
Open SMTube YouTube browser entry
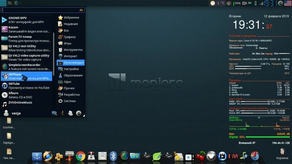pos(26,86)
